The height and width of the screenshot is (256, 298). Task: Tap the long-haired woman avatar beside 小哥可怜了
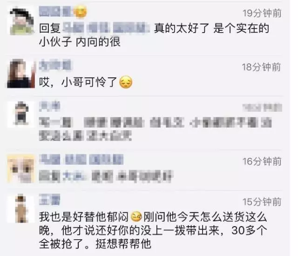pos(21,74)
